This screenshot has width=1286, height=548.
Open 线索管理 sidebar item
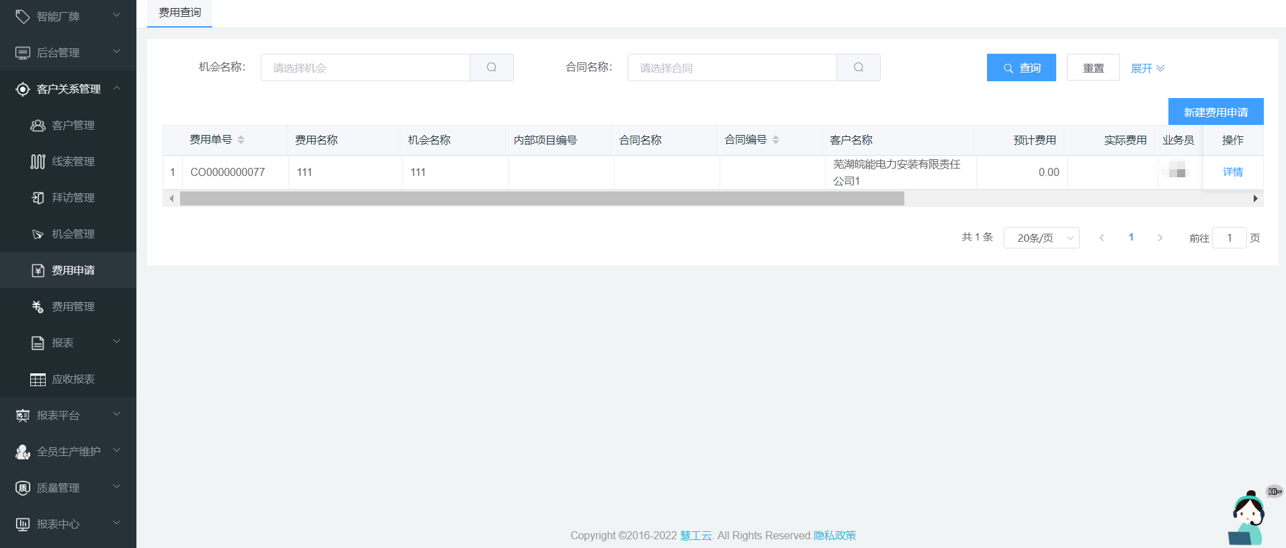[x=73, y=161]
